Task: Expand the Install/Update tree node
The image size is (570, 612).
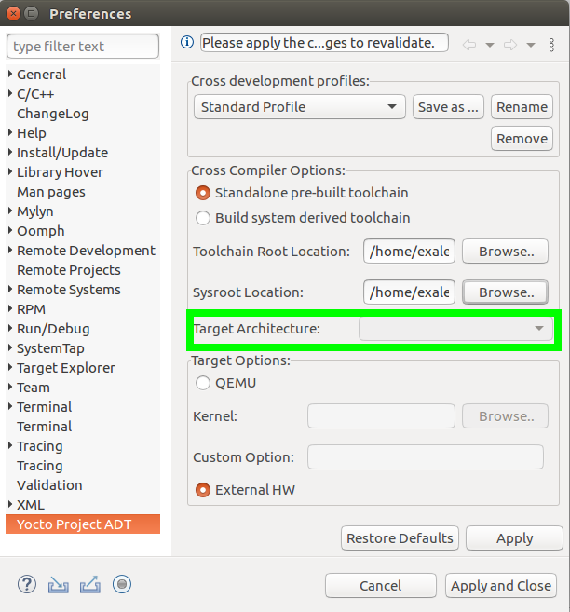Action: tap(10, 152)
